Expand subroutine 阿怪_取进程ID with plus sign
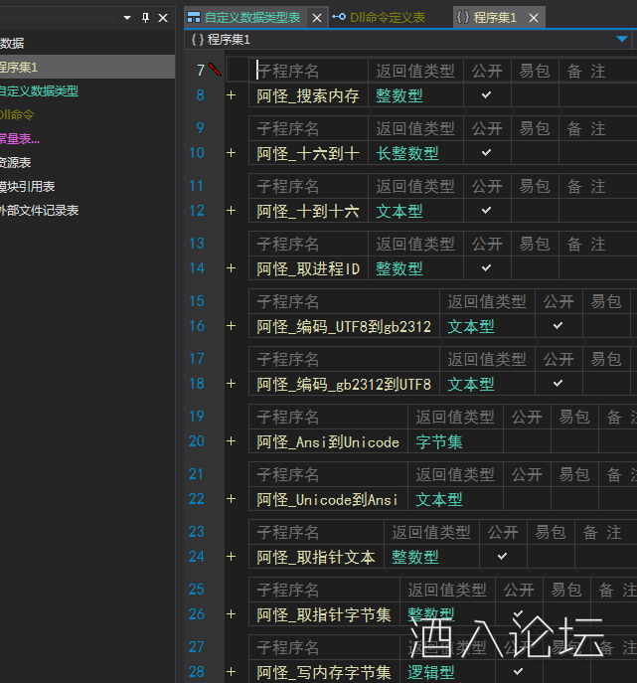The height and width of the screenshot is (683, 637). 232,268
